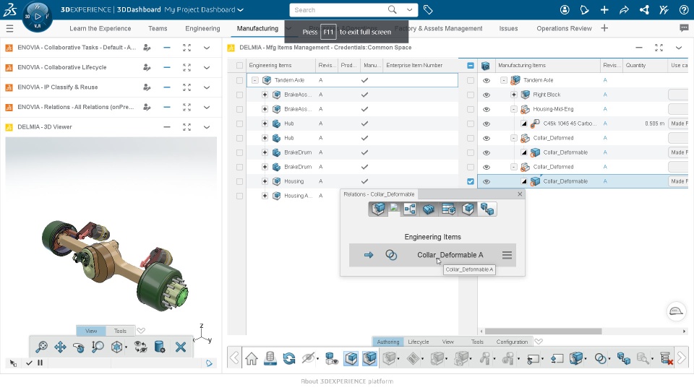The height and width of the screenshot is (390, 694).
Task: Collapse the Housing-Mid-Eng manufacturing node
Action: tap(514, 109)
